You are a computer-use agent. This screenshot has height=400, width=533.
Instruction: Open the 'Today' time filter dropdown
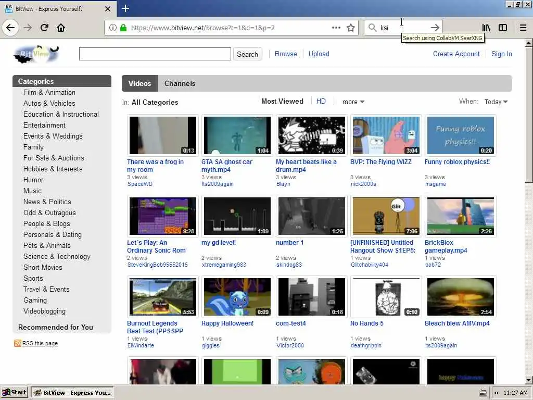point(496,102)
